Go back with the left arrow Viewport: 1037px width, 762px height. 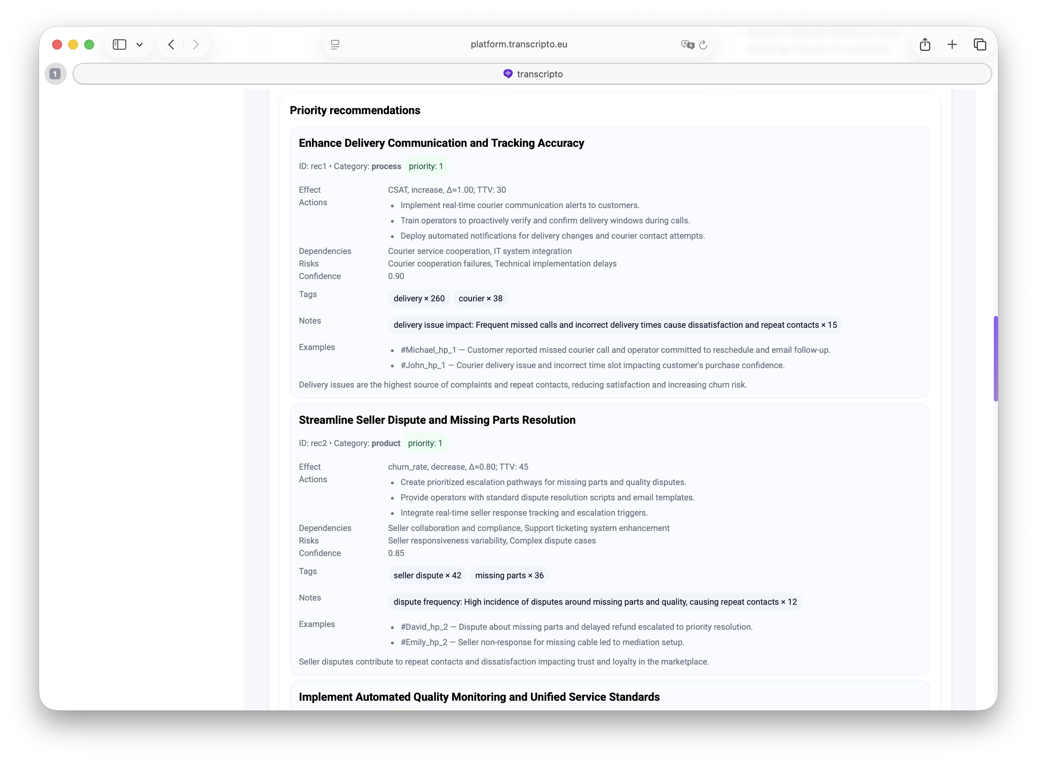coord(171,44)
